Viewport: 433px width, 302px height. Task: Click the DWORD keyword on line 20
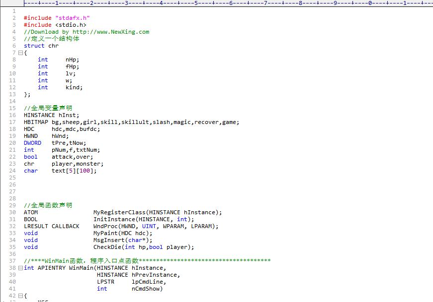[33, 143]
